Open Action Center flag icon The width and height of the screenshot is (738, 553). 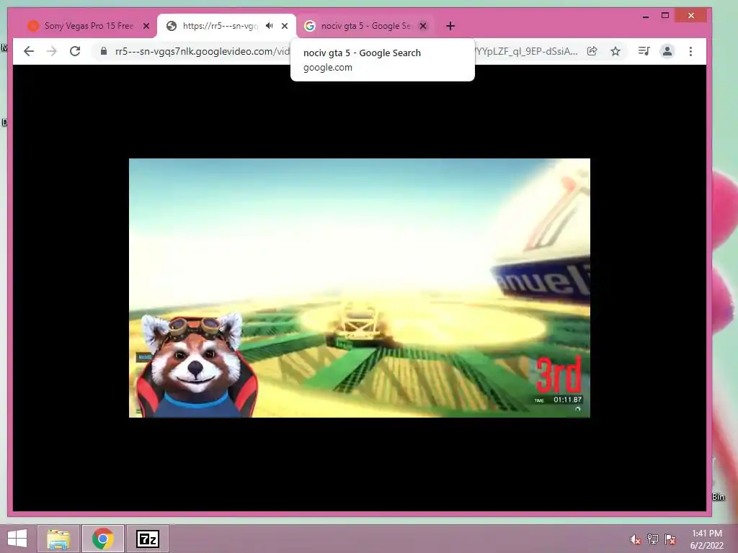670,539
